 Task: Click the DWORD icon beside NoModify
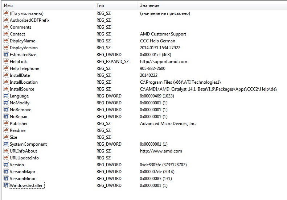click(x=6, y=103)
